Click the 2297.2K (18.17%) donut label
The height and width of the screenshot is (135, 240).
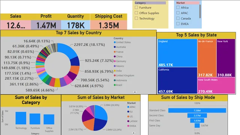pyautogui.click(x=89, y=45)
